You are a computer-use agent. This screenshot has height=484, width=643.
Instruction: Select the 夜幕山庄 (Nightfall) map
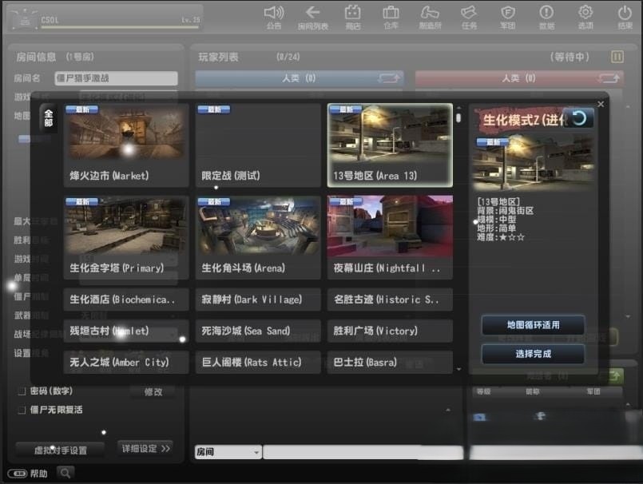click(x=390, y=238)
